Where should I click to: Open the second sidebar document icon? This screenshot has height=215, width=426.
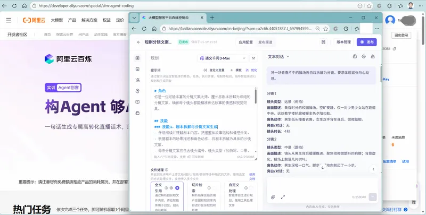[137, 70]
